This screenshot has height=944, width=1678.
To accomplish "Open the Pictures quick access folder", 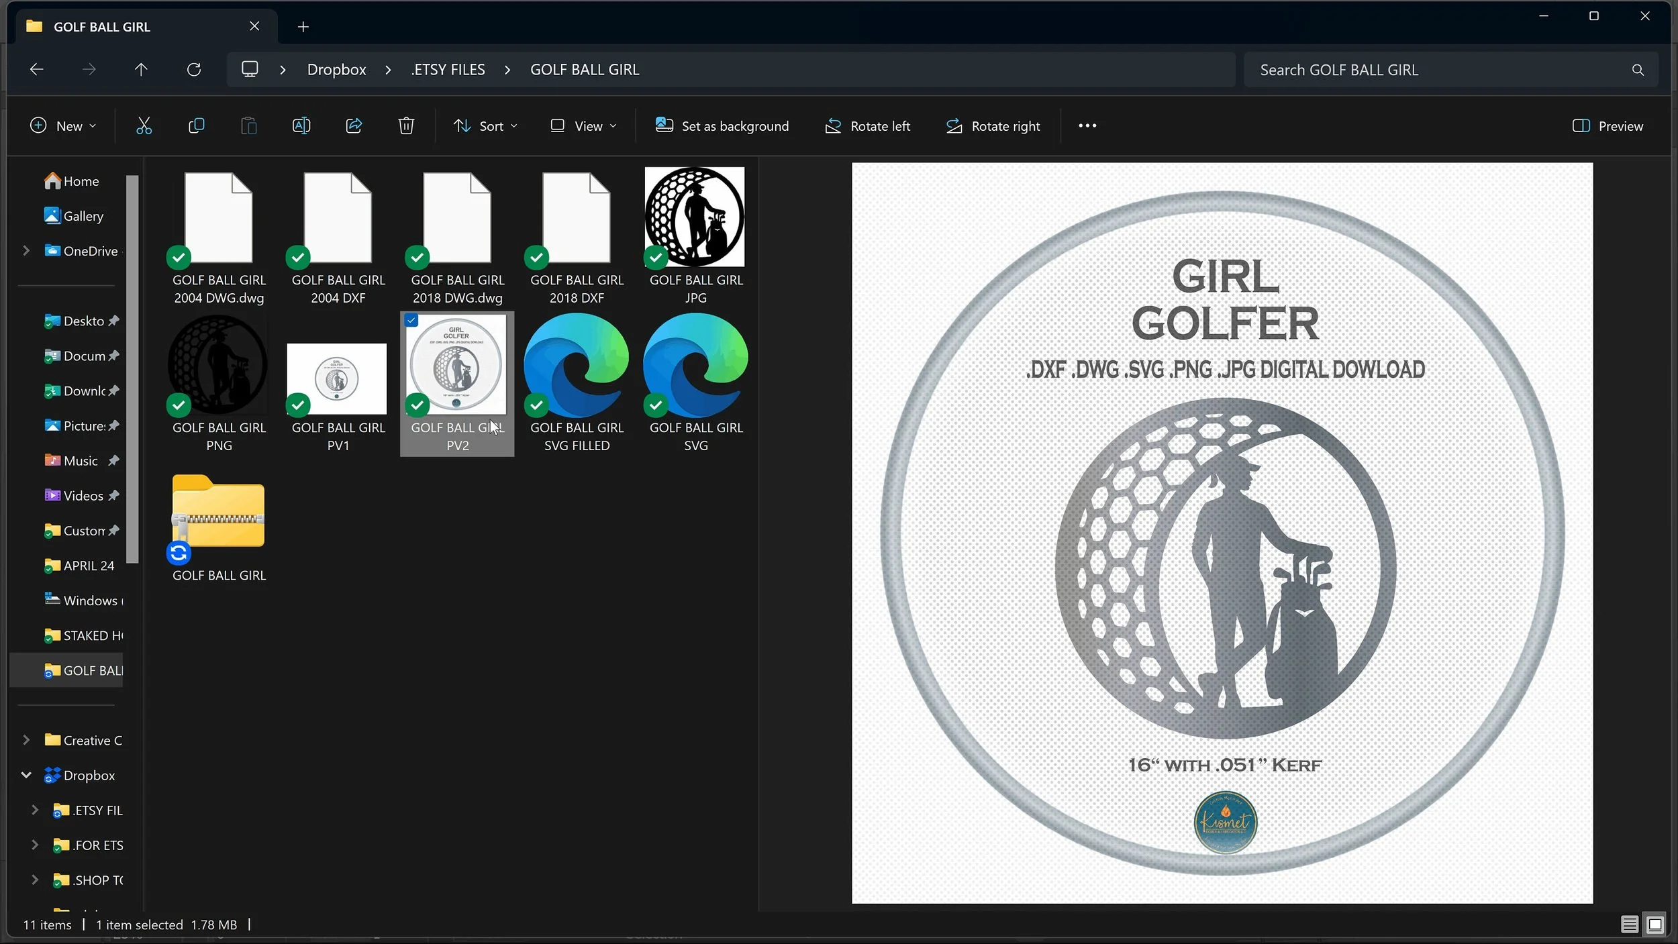I will pyautogui.click(x=81, y=425).
